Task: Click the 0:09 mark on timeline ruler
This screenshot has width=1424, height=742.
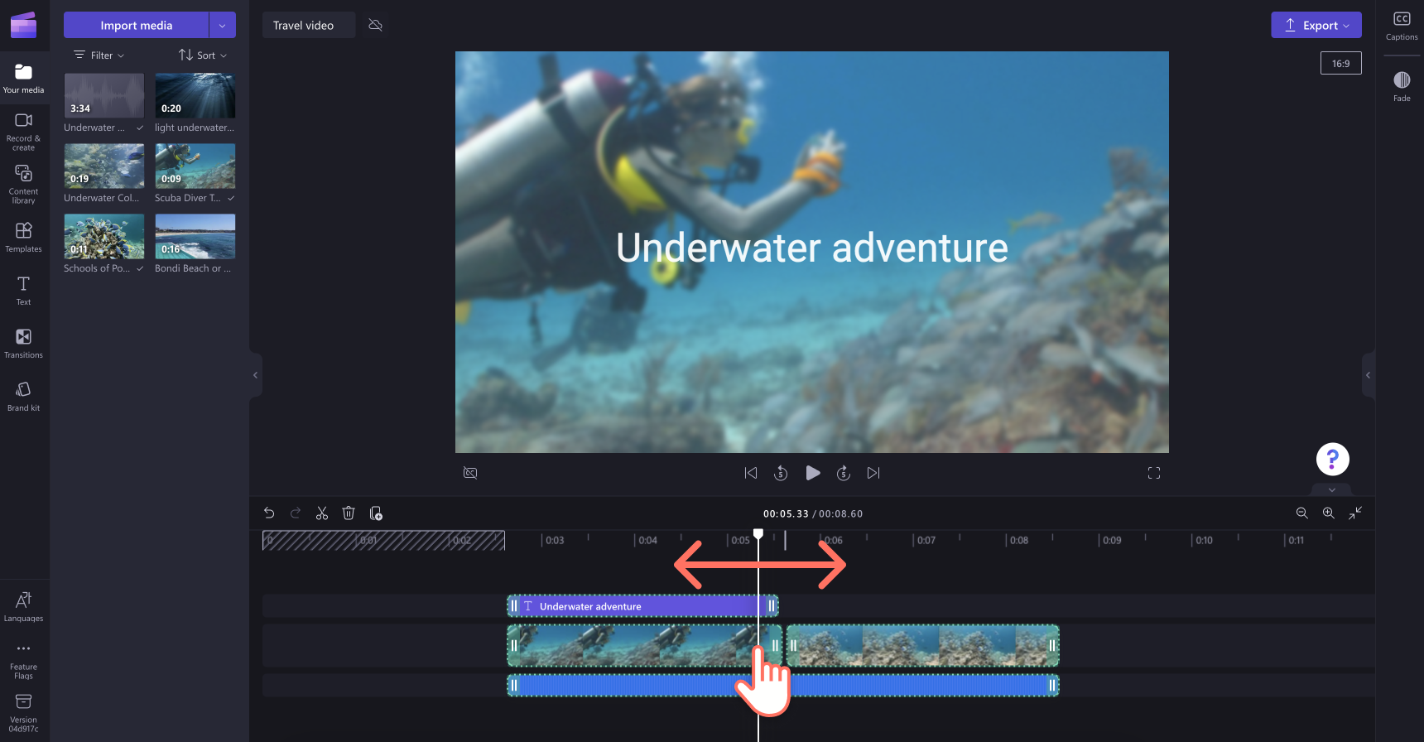Action: click(x=1112, y=540)
